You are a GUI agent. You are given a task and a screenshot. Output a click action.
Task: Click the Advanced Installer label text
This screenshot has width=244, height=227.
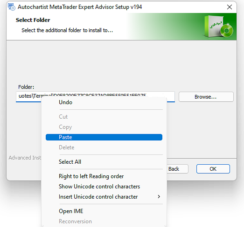click(x=25, y=158)
